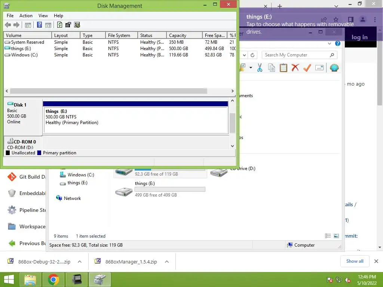Open a new Chrome tab with plus button
The height and width of the screenshot is (287, 383).
[280, 6]
